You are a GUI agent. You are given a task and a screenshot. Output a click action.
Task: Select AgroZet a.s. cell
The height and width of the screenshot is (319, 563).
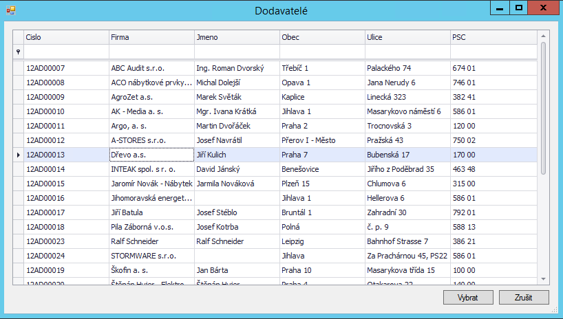click(x=151, y=97)
